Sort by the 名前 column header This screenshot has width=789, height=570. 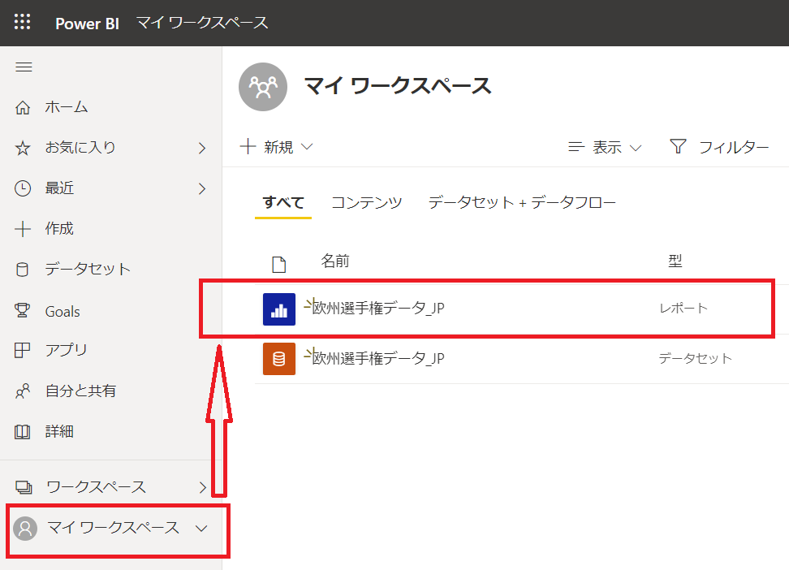click(335, 261)
